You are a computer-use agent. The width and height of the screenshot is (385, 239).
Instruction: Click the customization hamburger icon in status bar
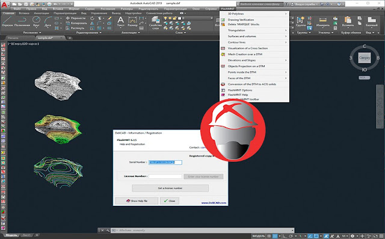coord(381,236)
